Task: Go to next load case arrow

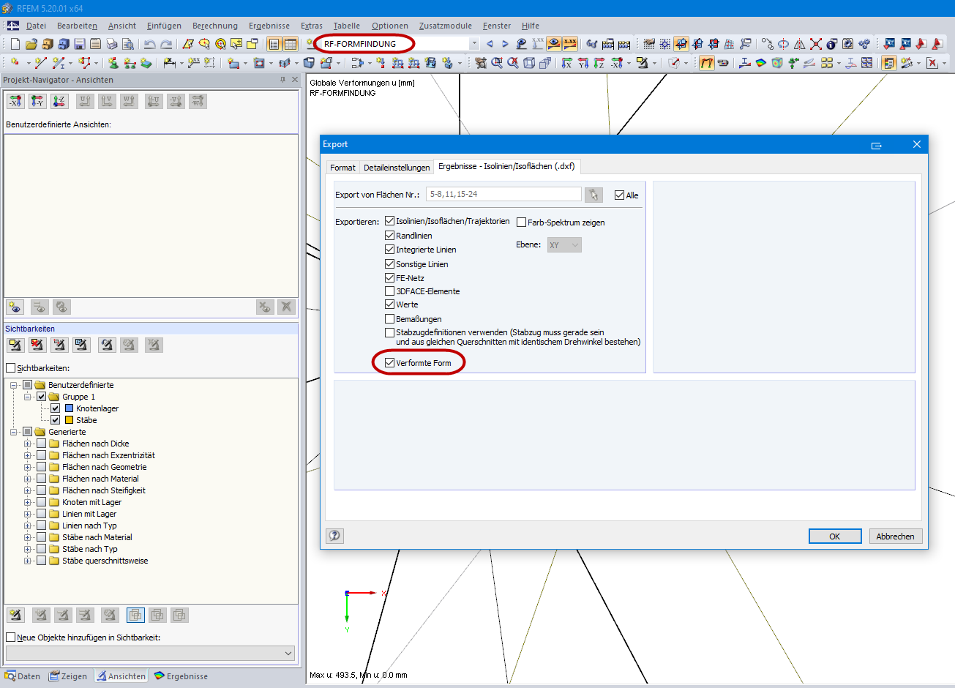Action: 505,44
